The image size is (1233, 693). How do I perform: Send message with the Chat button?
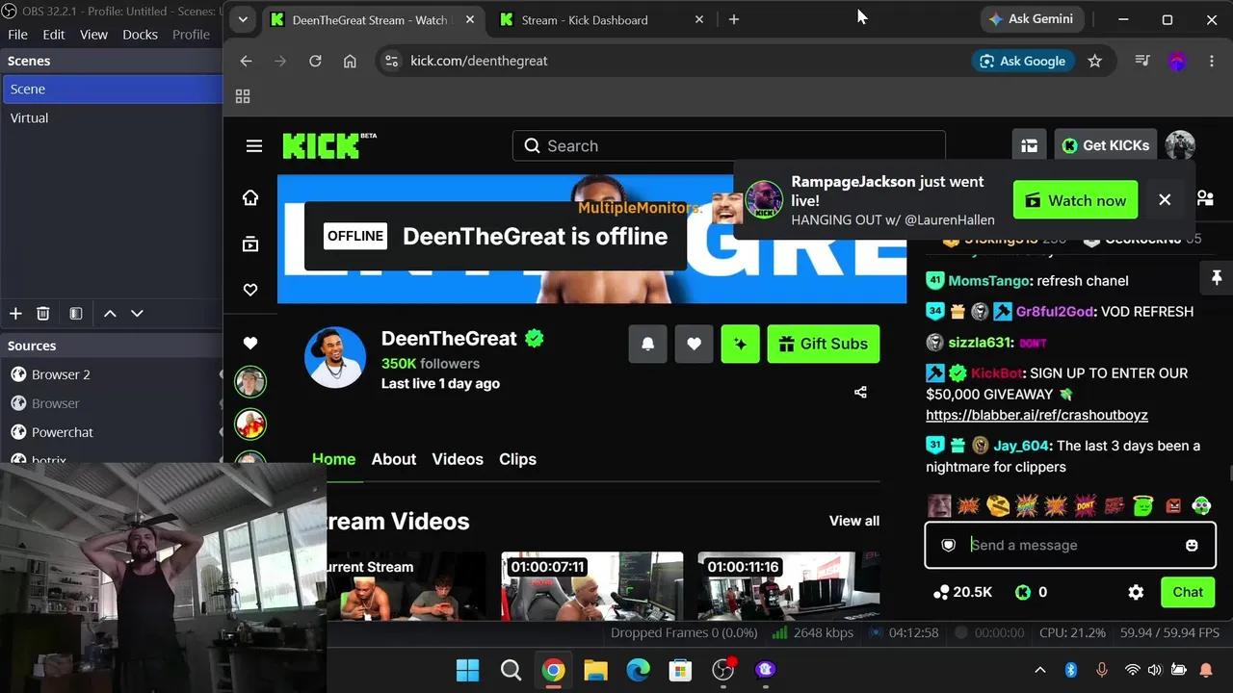pos(1188,593)
